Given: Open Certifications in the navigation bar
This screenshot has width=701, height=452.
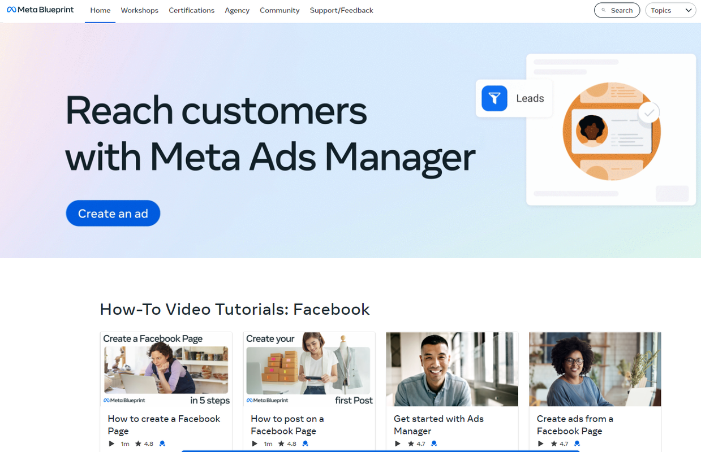Looking at the screenshot, I should pyautogui.click(x=191, y=10).
